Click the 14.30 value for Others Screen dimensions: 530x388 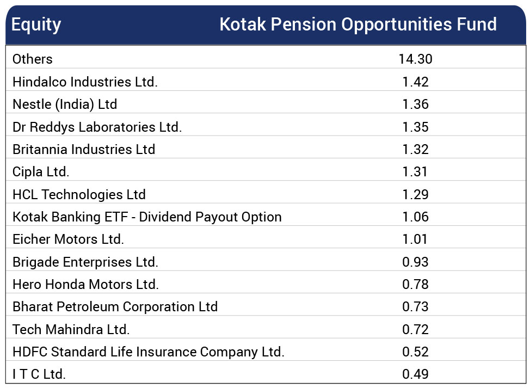[x=415, y=59]
